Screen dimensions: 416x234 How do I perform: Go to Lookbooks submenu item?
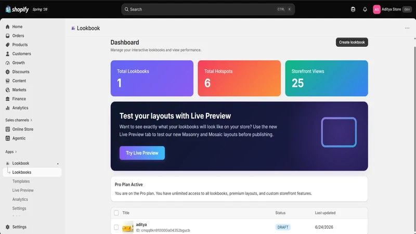point(32,172)
